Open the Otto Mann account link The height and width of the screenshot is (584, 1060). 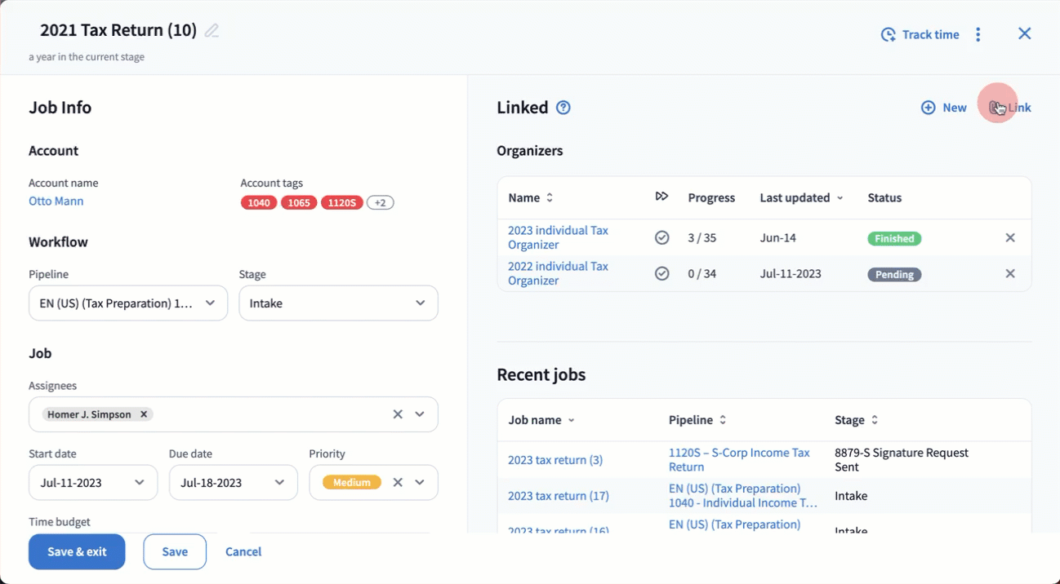pos(56,201)
